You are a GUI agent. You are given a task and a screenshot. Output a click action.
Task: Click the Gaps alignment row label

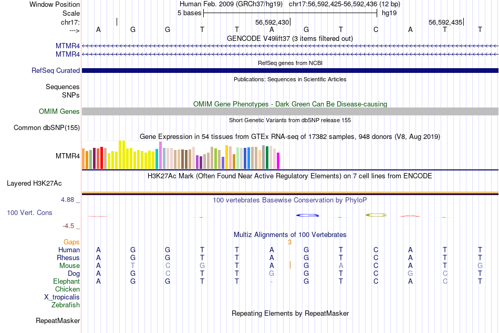click(71, 242)
